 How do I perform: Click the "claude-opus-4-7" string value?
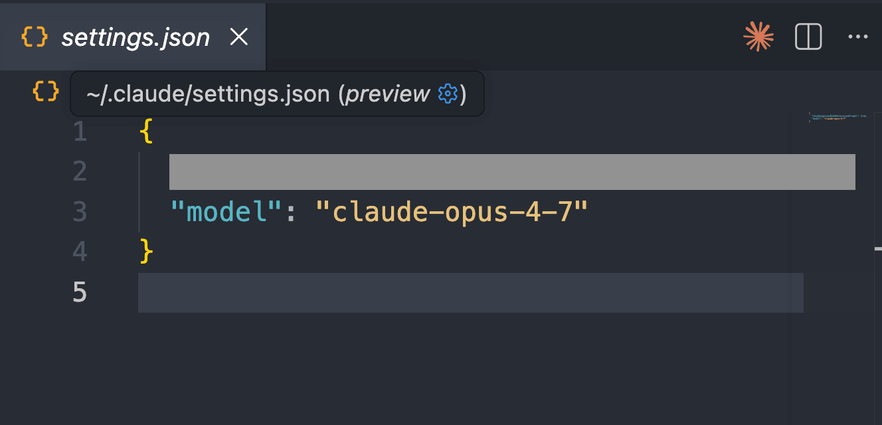click(452, 212)
